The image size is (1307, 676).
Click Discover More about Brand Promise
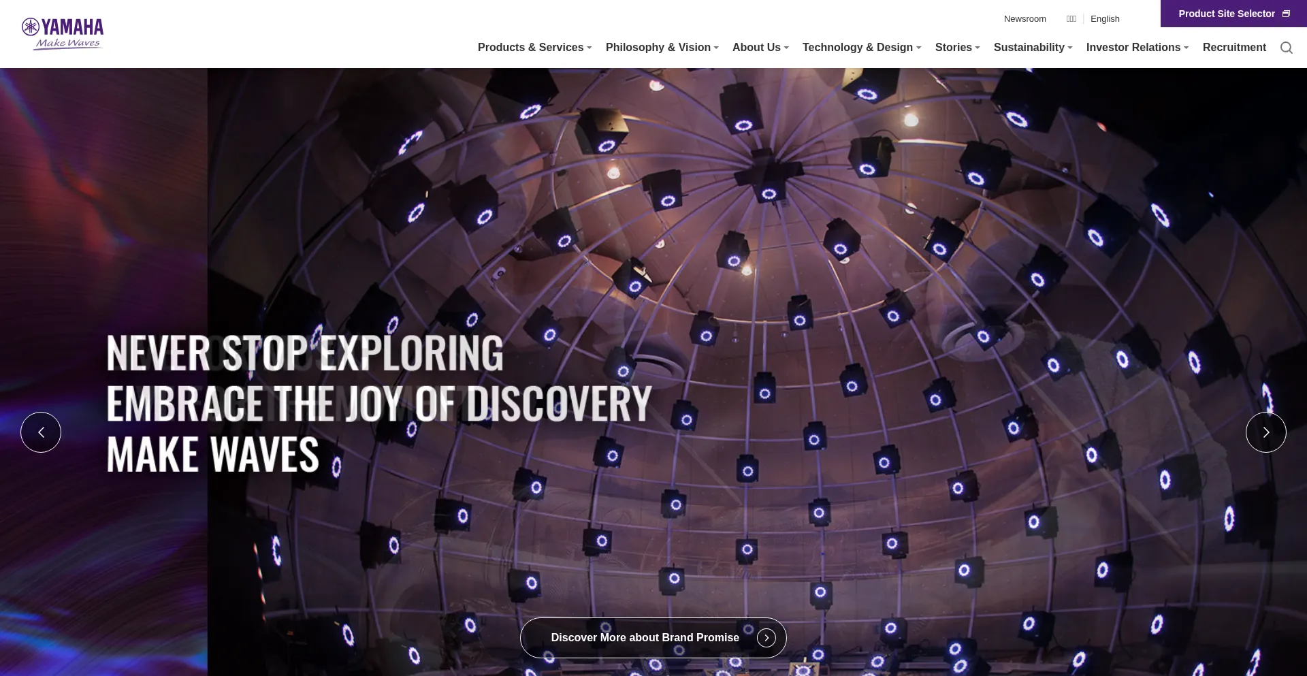point(645,638)
